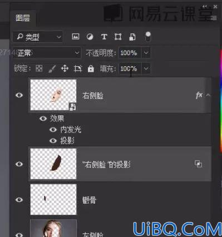
Task: Lock all padlock icon
Action: [91, 68]
